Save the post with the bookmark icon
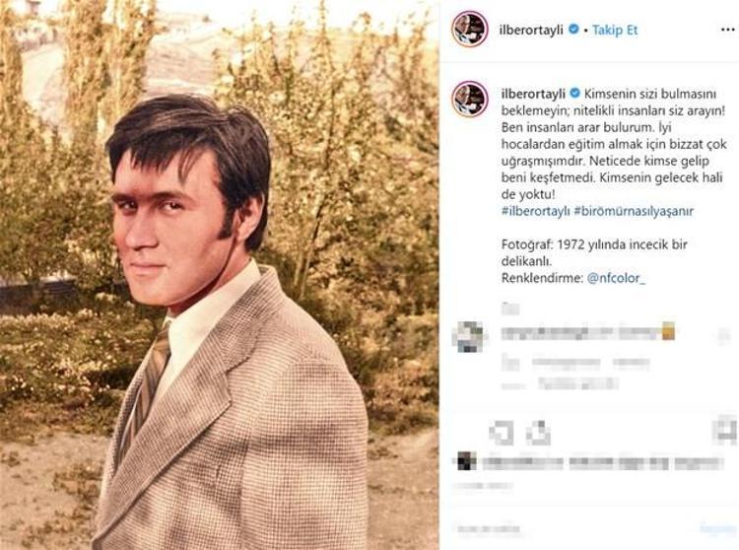Screen dimensions: 739x550 click(x=726, y=431)
